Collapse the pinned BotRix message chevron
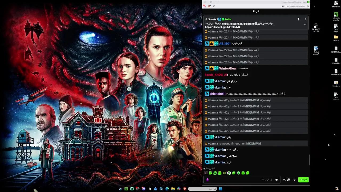This screenshot has width=341, height=192. pos(305,25)
